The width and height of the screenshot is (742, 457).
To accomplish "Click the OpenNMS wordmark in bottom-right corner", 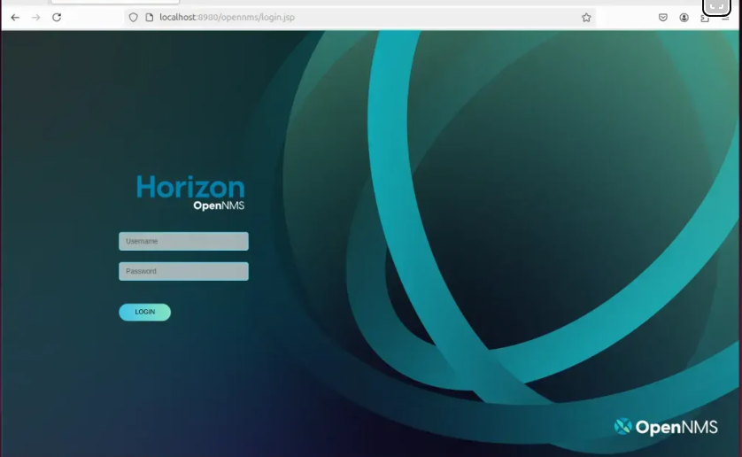I will pos(676,428).
